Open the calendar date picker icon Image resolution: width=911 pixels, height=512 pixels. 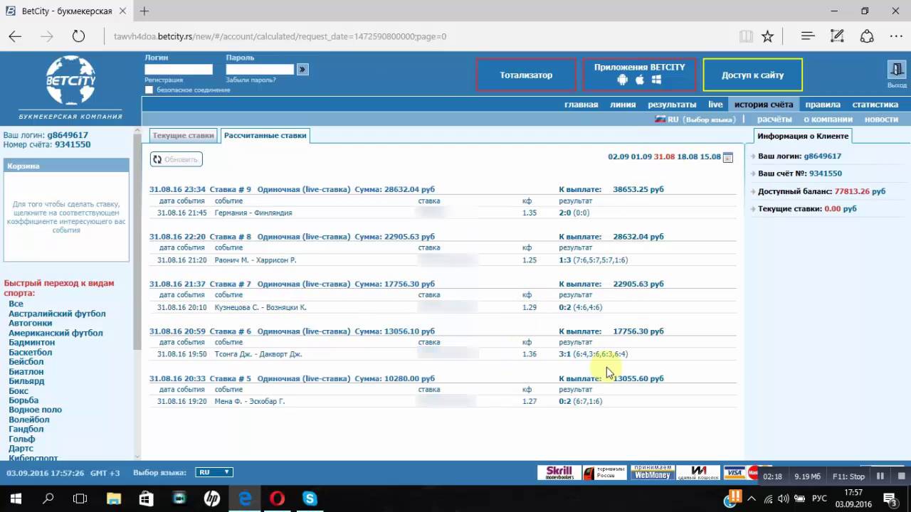coord(727,157)
